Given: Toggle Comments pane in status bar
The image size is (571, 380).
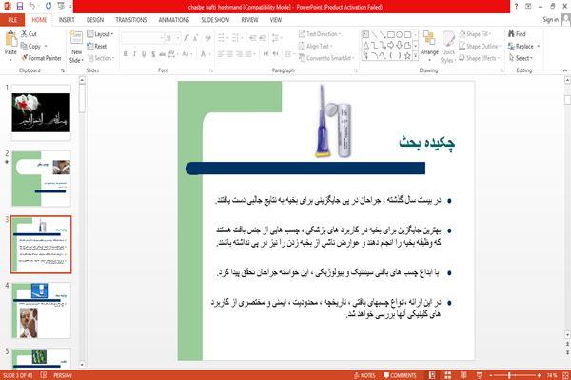Looking at the screenshot, I should tap(400, 375).
